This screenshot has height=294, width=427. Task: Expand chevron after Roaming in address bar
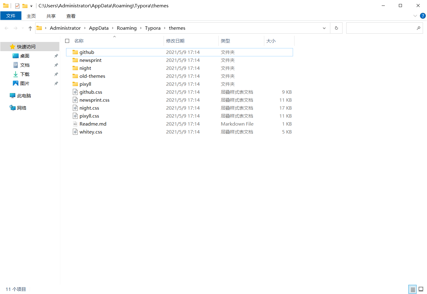pyautogui.click(x=141, y=28)
